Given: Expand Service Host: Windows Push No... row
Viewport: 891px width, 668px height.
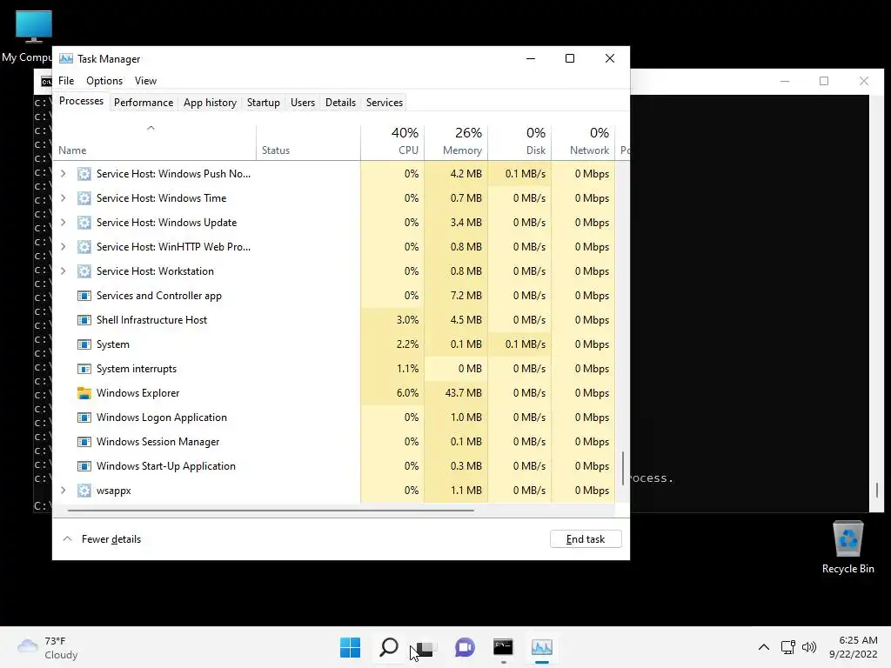Looking at the screenshot, I should point(63,174).
